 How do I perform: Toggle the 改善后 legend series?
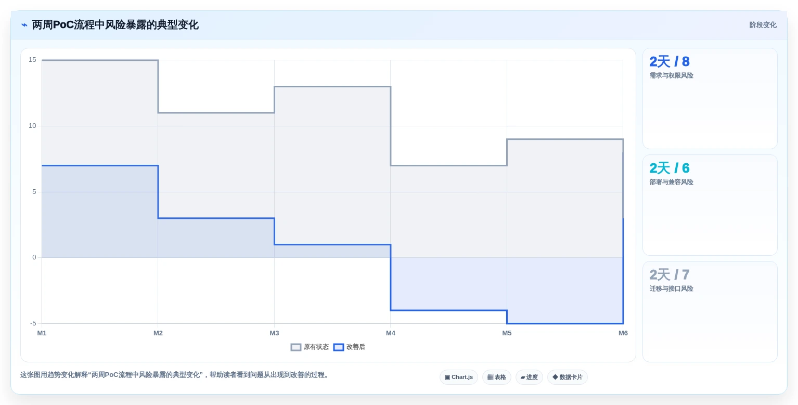coord(349,347)
